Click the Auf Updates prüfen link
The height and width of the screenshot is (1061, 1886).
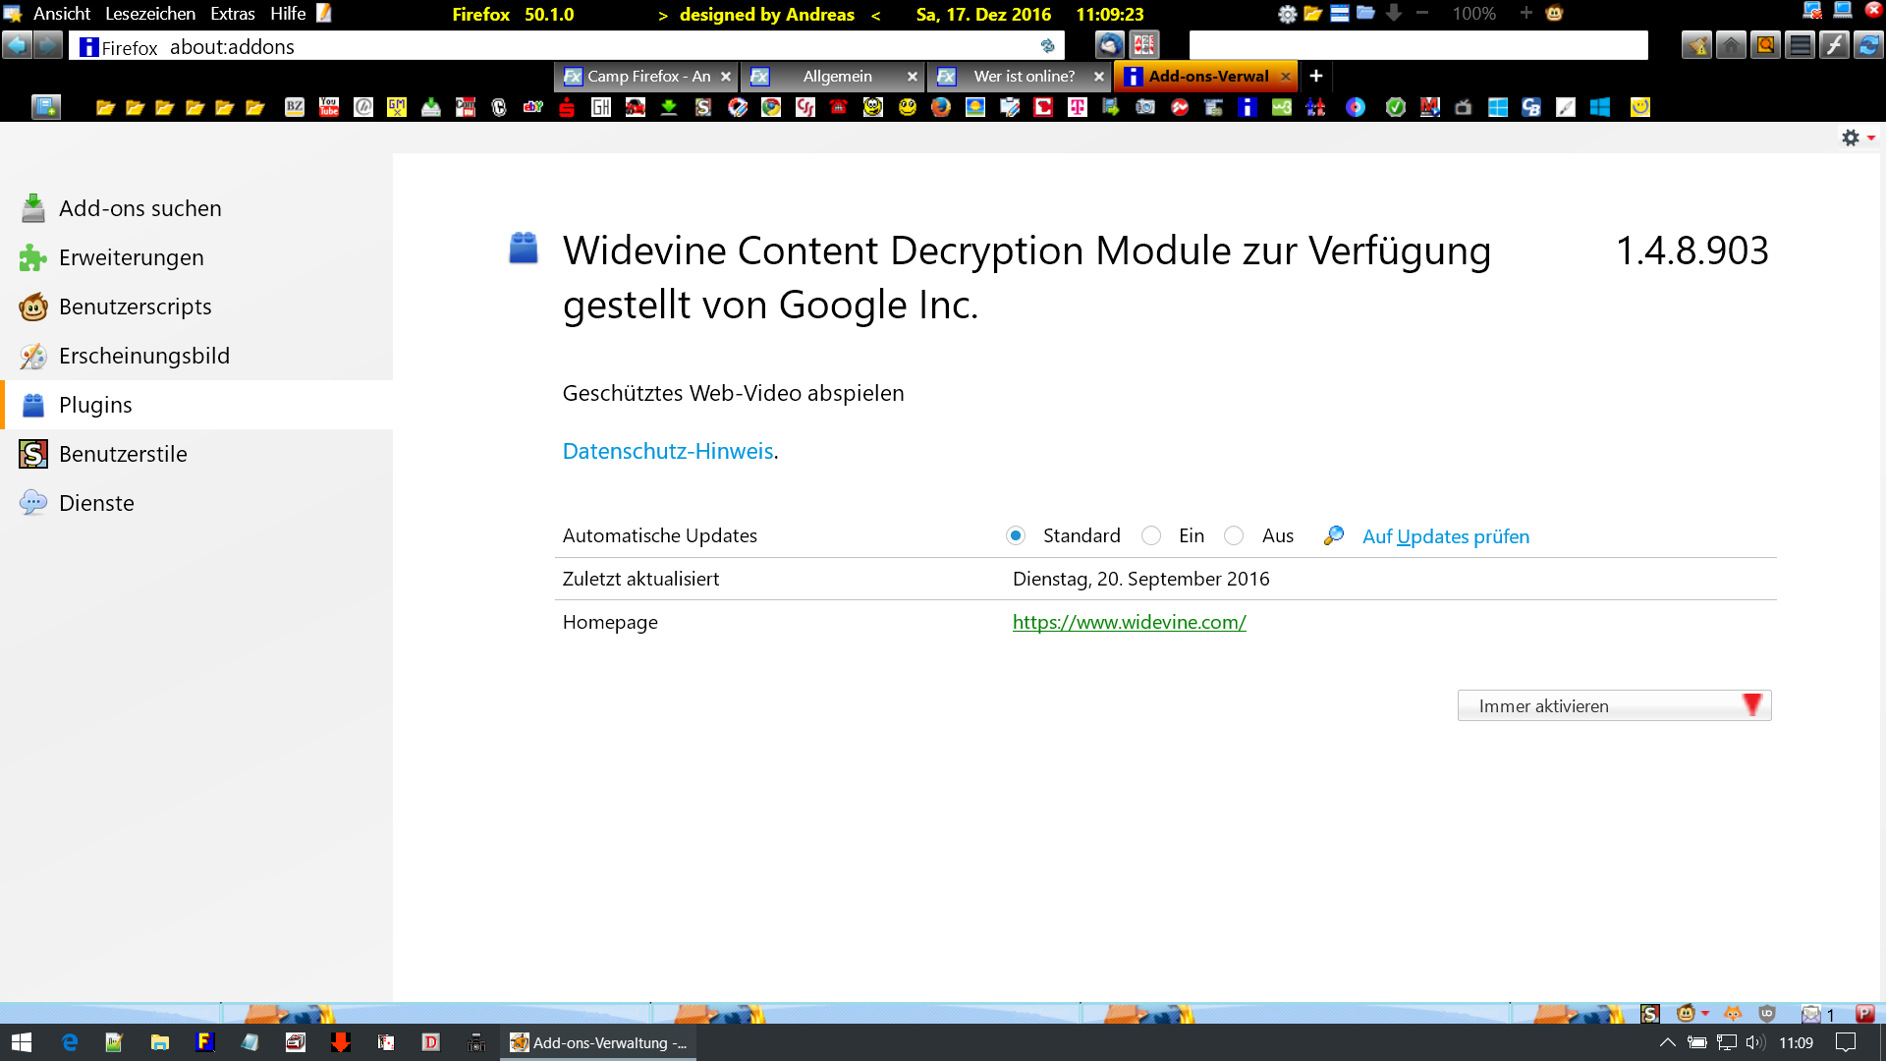(1445, 536)
